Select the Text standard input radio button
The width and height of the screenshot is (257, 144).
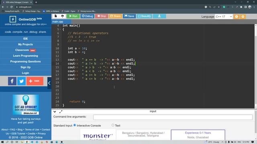[113, 125]
